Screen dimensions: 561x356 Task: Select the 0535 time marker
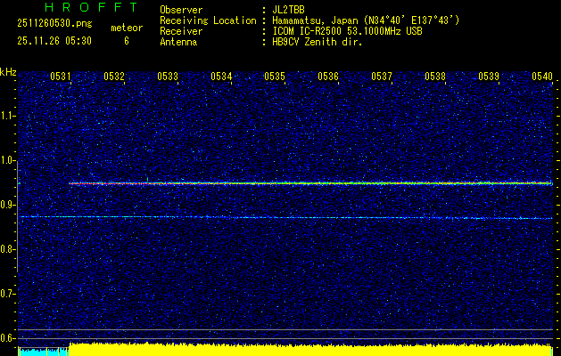tap(275, 77)
